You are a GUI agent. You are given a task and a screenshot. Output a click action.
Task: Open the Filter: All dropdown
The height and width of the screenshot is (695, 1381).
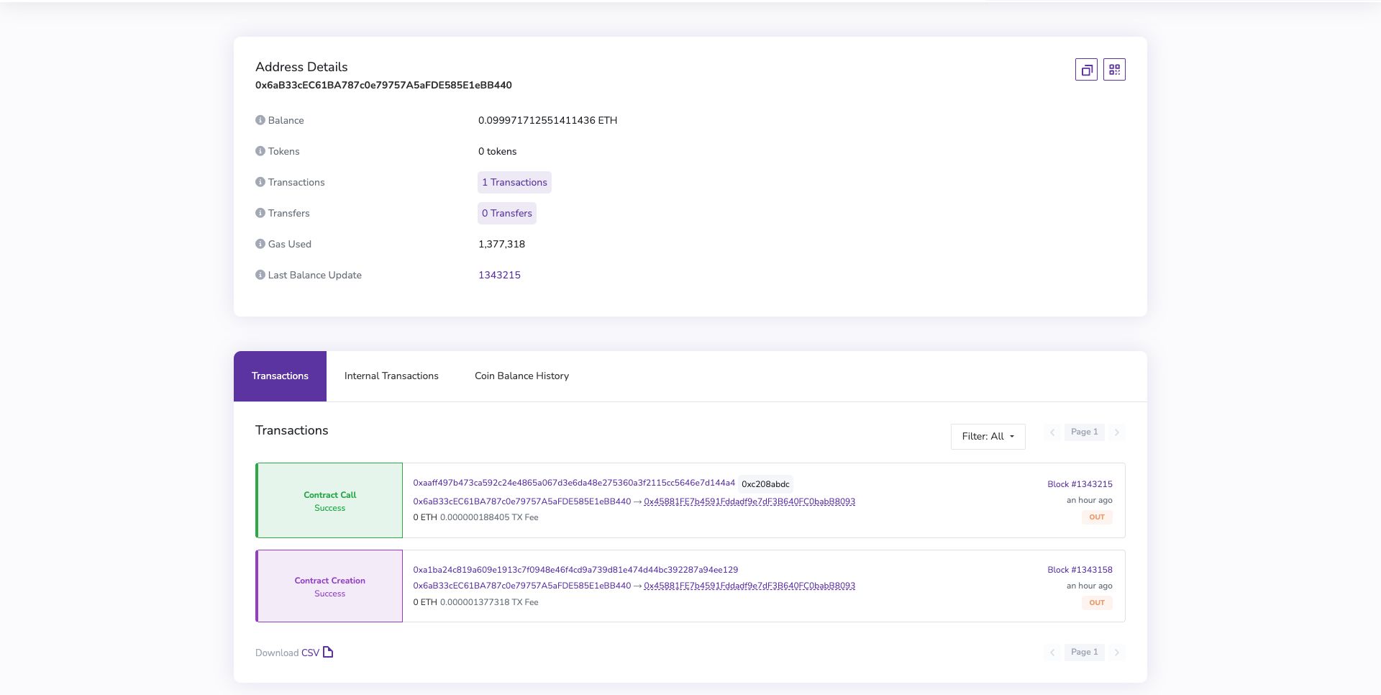(x=988, y=436)
